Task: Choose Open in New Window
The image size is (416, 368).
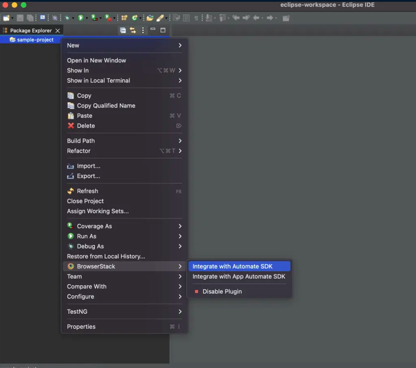Action: [x=124, y=61]
